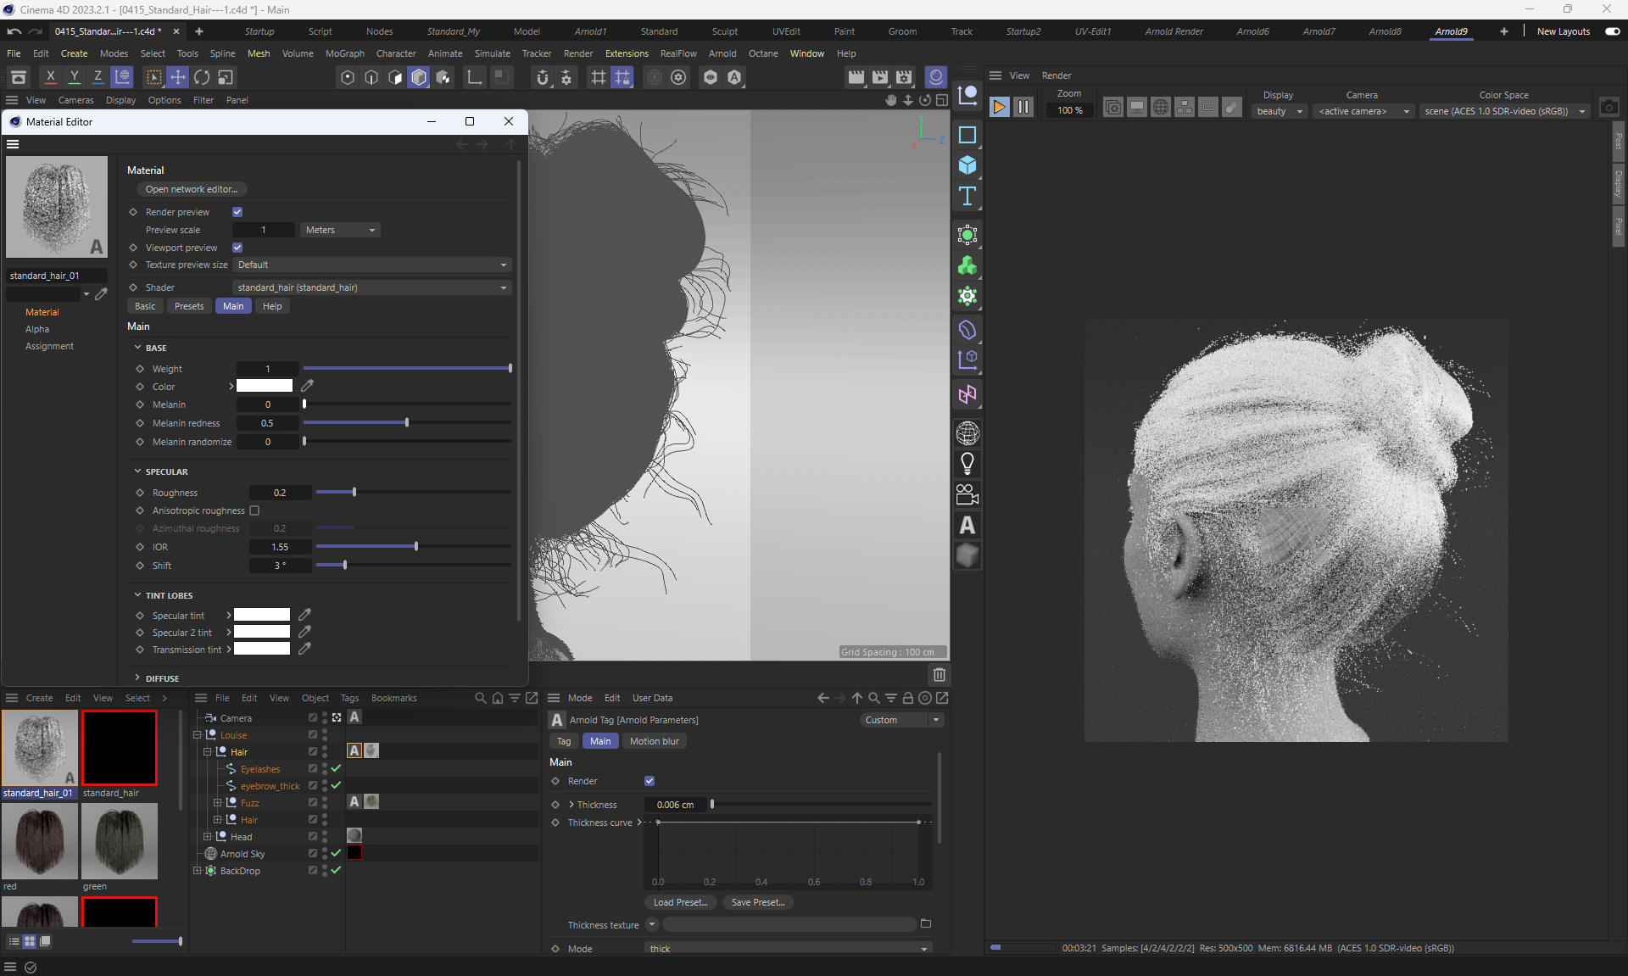Open the Shader standard_hair dropdown
Screen dimensions: 1628x976
tap(372, 287)
